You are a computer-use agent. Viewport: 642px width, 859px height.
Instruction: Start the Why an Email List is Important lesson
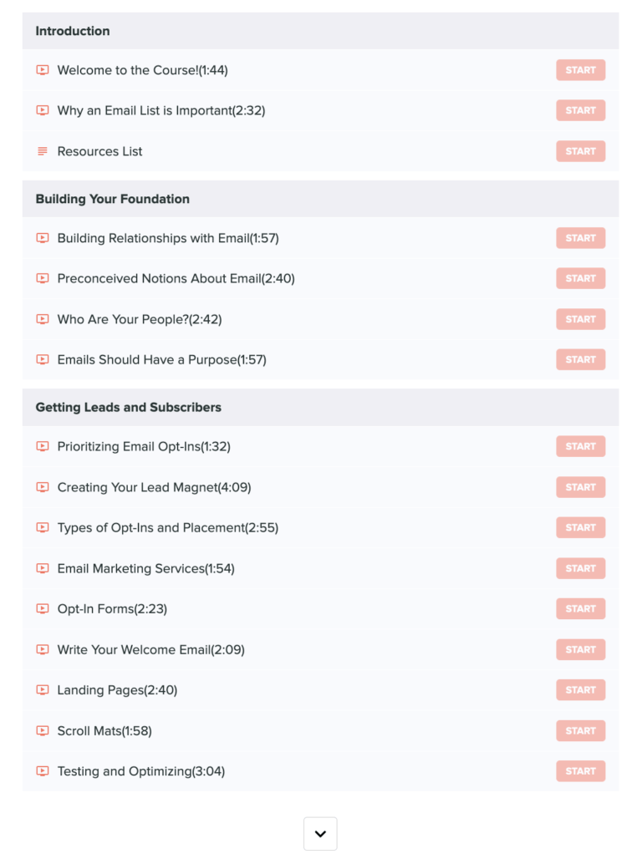click(581, 110)
